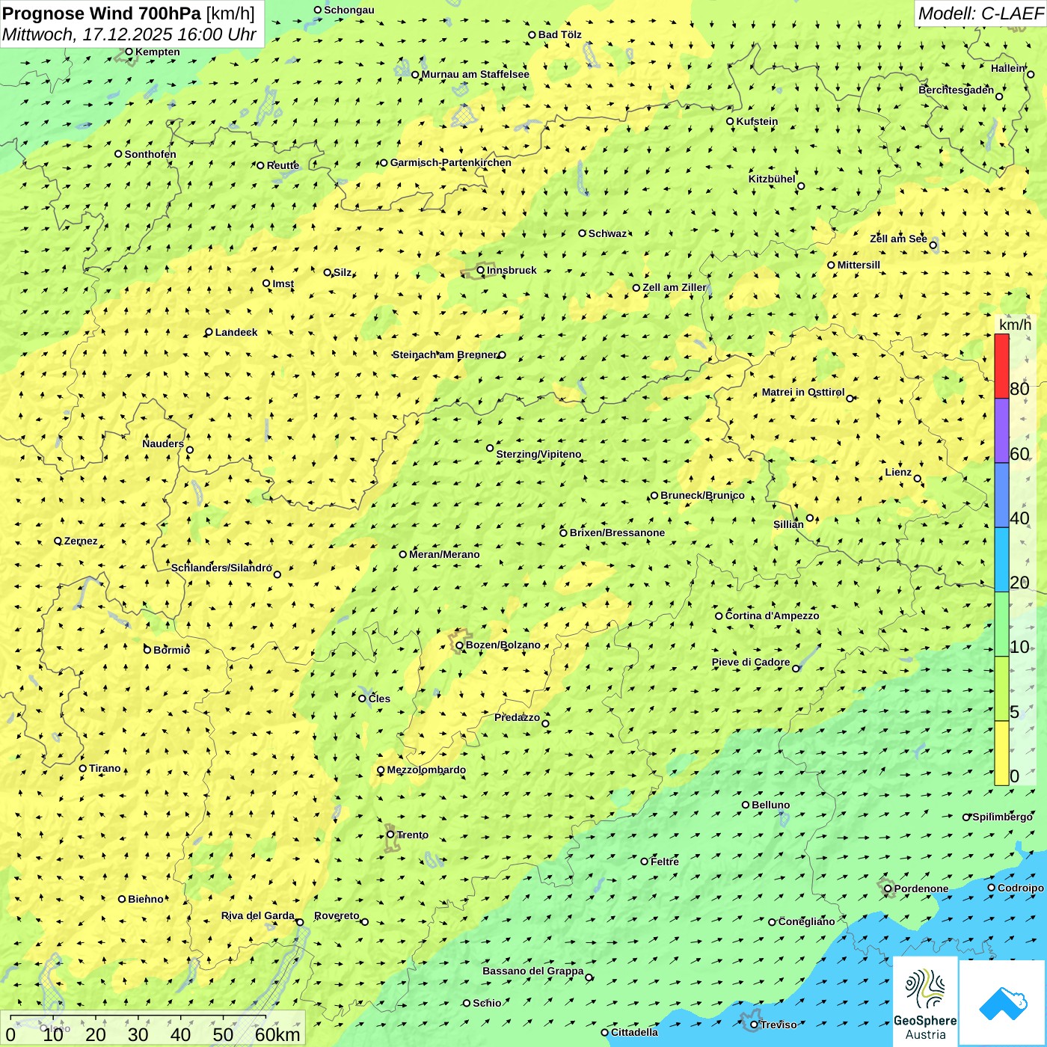1047x1047 pixels.
Task: Click the 'Garmisch-Partenkirchen' label
Action: tap(451, 162)
